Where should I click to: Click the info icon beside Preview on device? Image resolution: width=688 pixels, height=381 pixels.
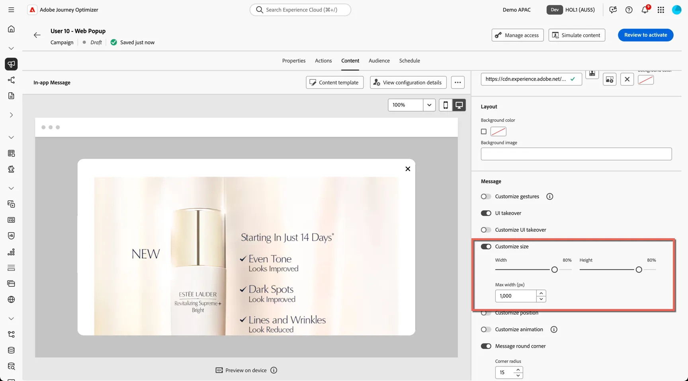click(274, 370)
